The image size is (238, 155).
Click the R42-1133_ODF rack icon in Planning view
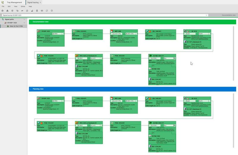pyautogui.click(x=77, y=134)
